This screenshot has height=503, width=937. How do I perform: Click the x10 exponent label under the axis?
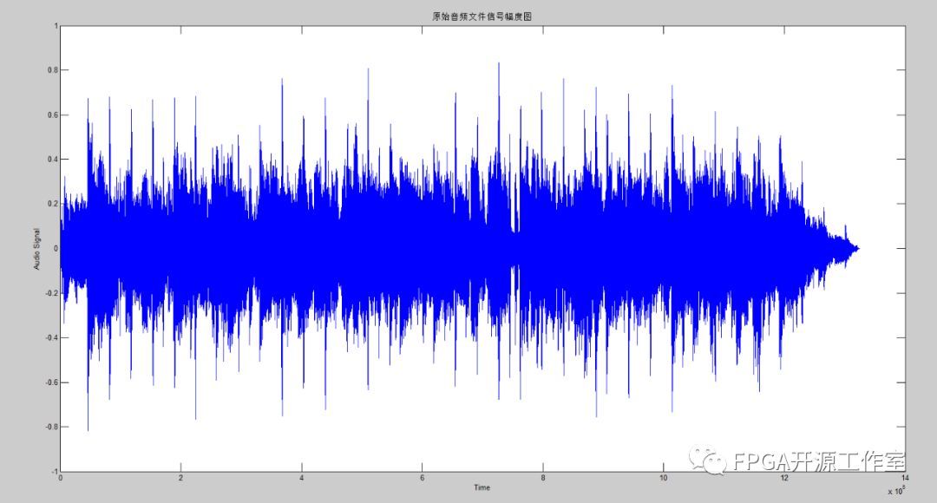[896, 491]
